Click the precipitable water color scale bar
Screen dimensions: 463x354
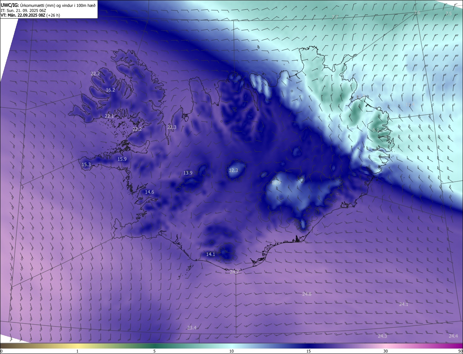[231, 346]
